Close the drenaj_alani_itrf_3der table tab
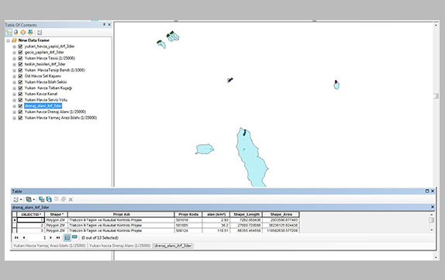Viewport: 445px width, 280px height. [433, 207]
